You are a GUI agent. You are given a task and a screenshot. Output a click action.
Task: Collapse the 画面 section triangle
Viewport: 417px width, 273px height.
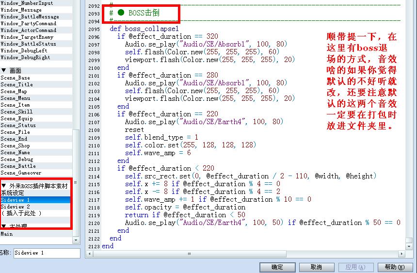coord(4,70)
